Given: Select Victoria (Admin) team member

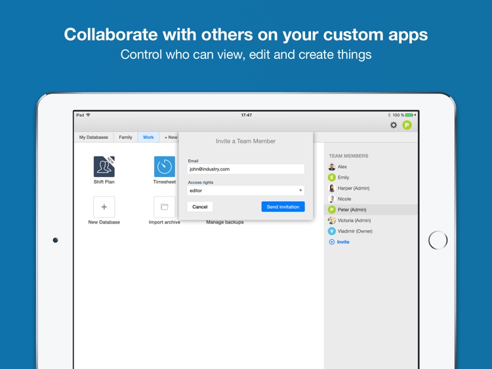Looking at the screenshot, I should (354, 220).
